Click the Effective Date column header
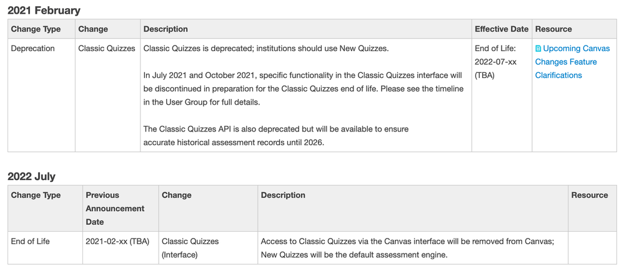This screenshot has width=624, height=271. coord(501,29)
